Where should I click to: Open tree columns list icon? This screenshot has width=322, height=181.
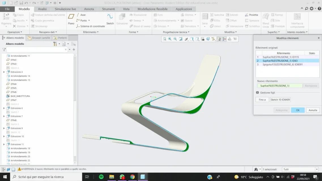click(x=64, y=44)
